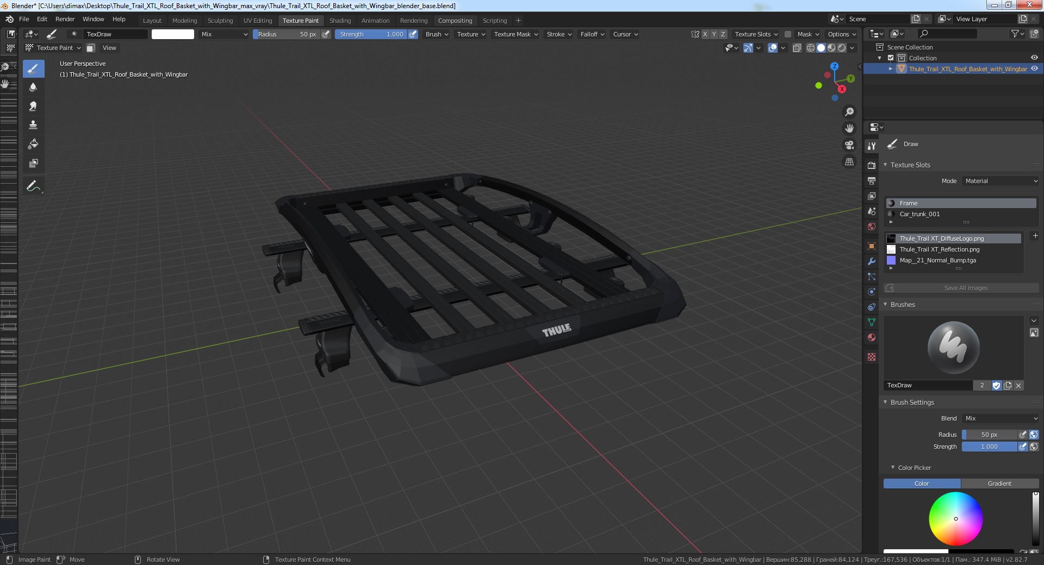Viewport: 1044px width, 565px height.
Task: Select Thule_Trail XT_Reflection.png texture slot
Action: click(x=953, y=249)
